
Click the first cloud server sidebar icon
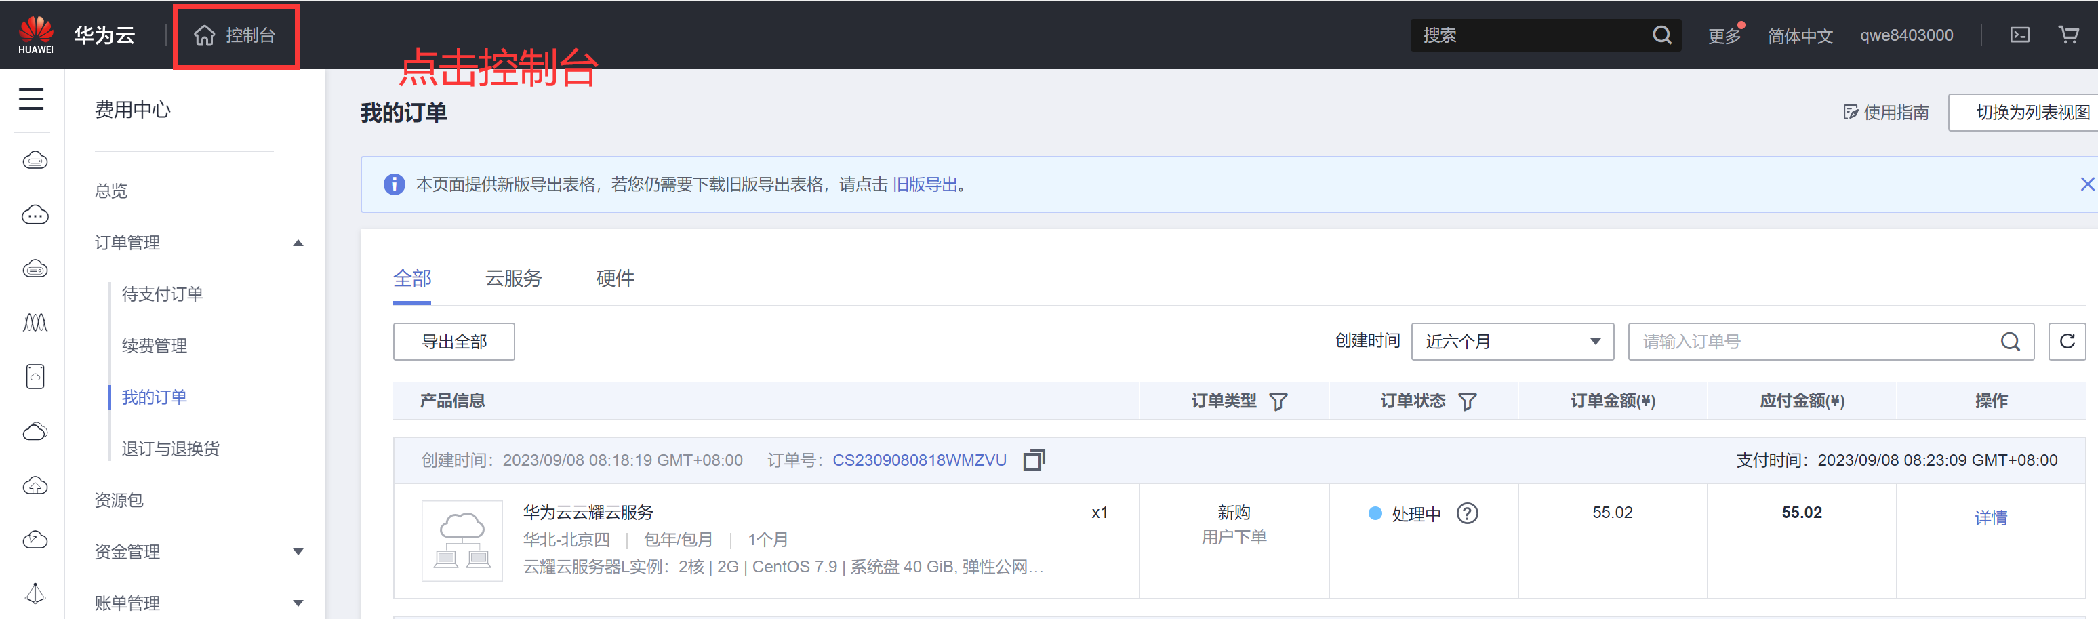34,159
